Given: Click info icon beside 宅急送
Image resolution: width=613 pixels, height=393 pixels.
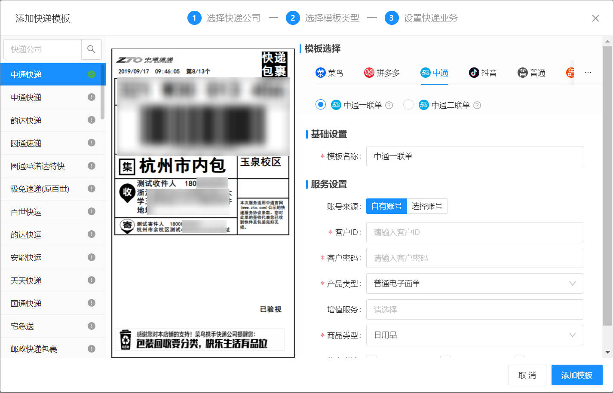Looking at the screenshot, I should click(x=92, y=326).
